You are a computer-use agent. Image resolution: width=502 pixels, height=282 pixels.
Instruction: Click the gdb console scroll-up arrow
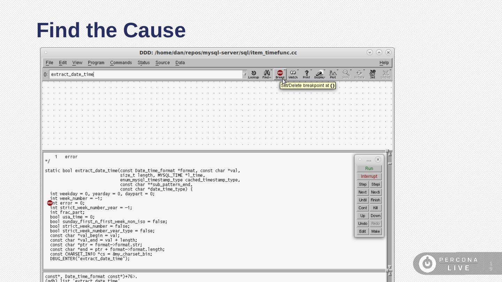(390, 274)
